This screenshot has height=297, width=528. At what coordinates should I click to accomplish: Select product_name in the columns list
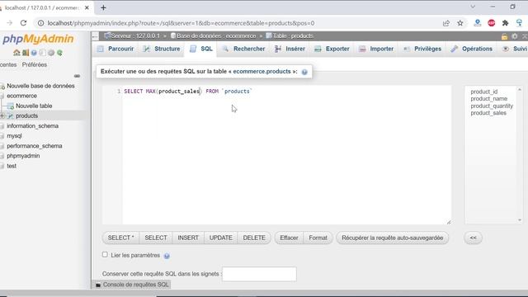coord(489,99)
